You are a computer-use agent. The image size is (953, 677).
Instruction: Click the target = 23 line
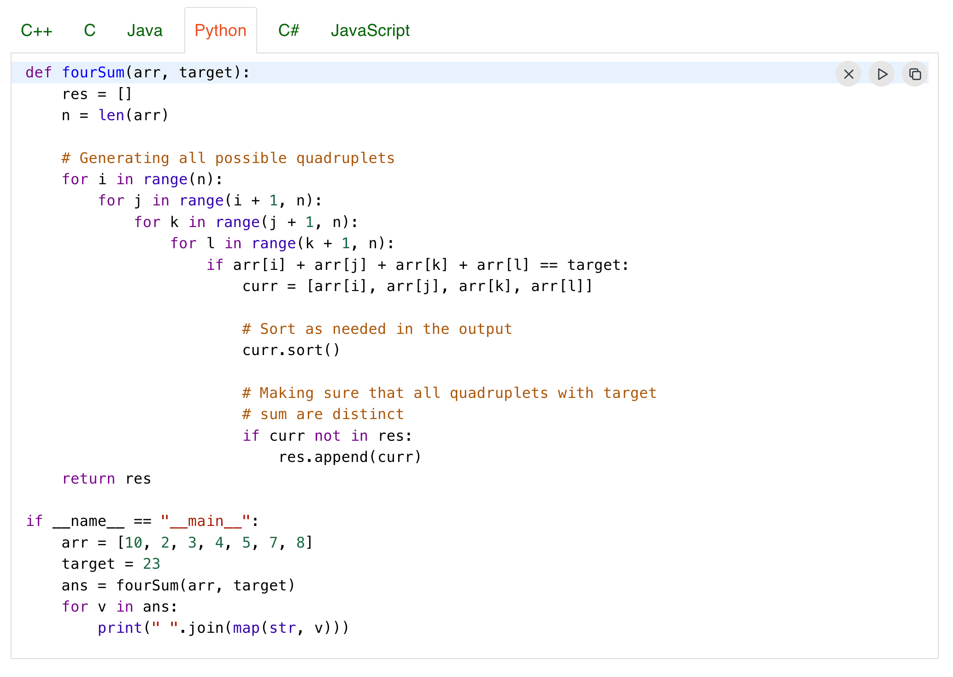[x=111, y=563]
